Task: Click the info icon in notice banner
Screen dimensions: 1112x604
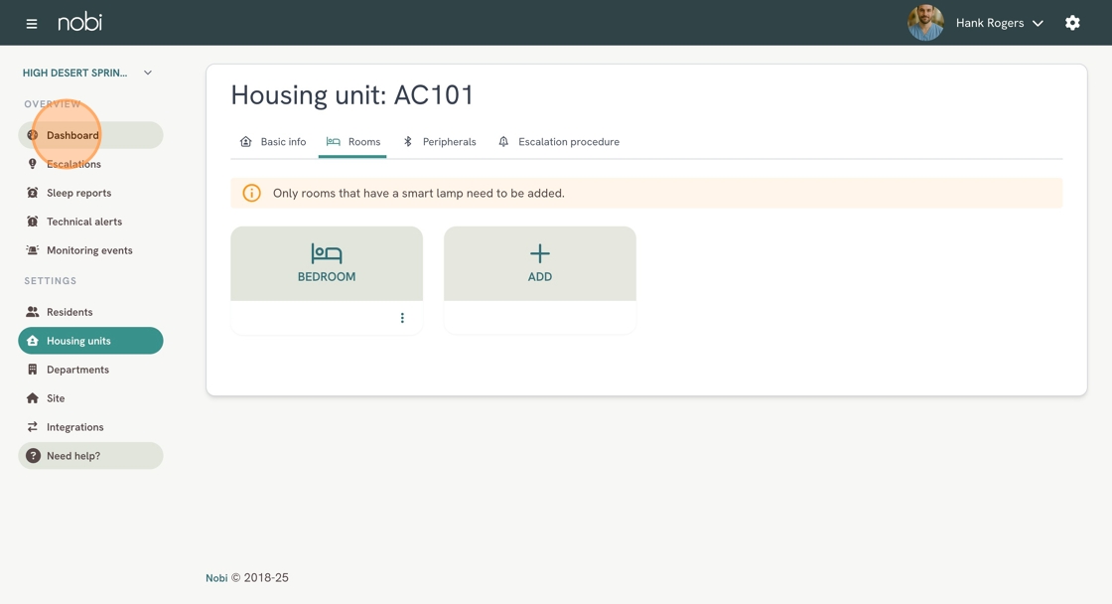Action: pos(252,193)
